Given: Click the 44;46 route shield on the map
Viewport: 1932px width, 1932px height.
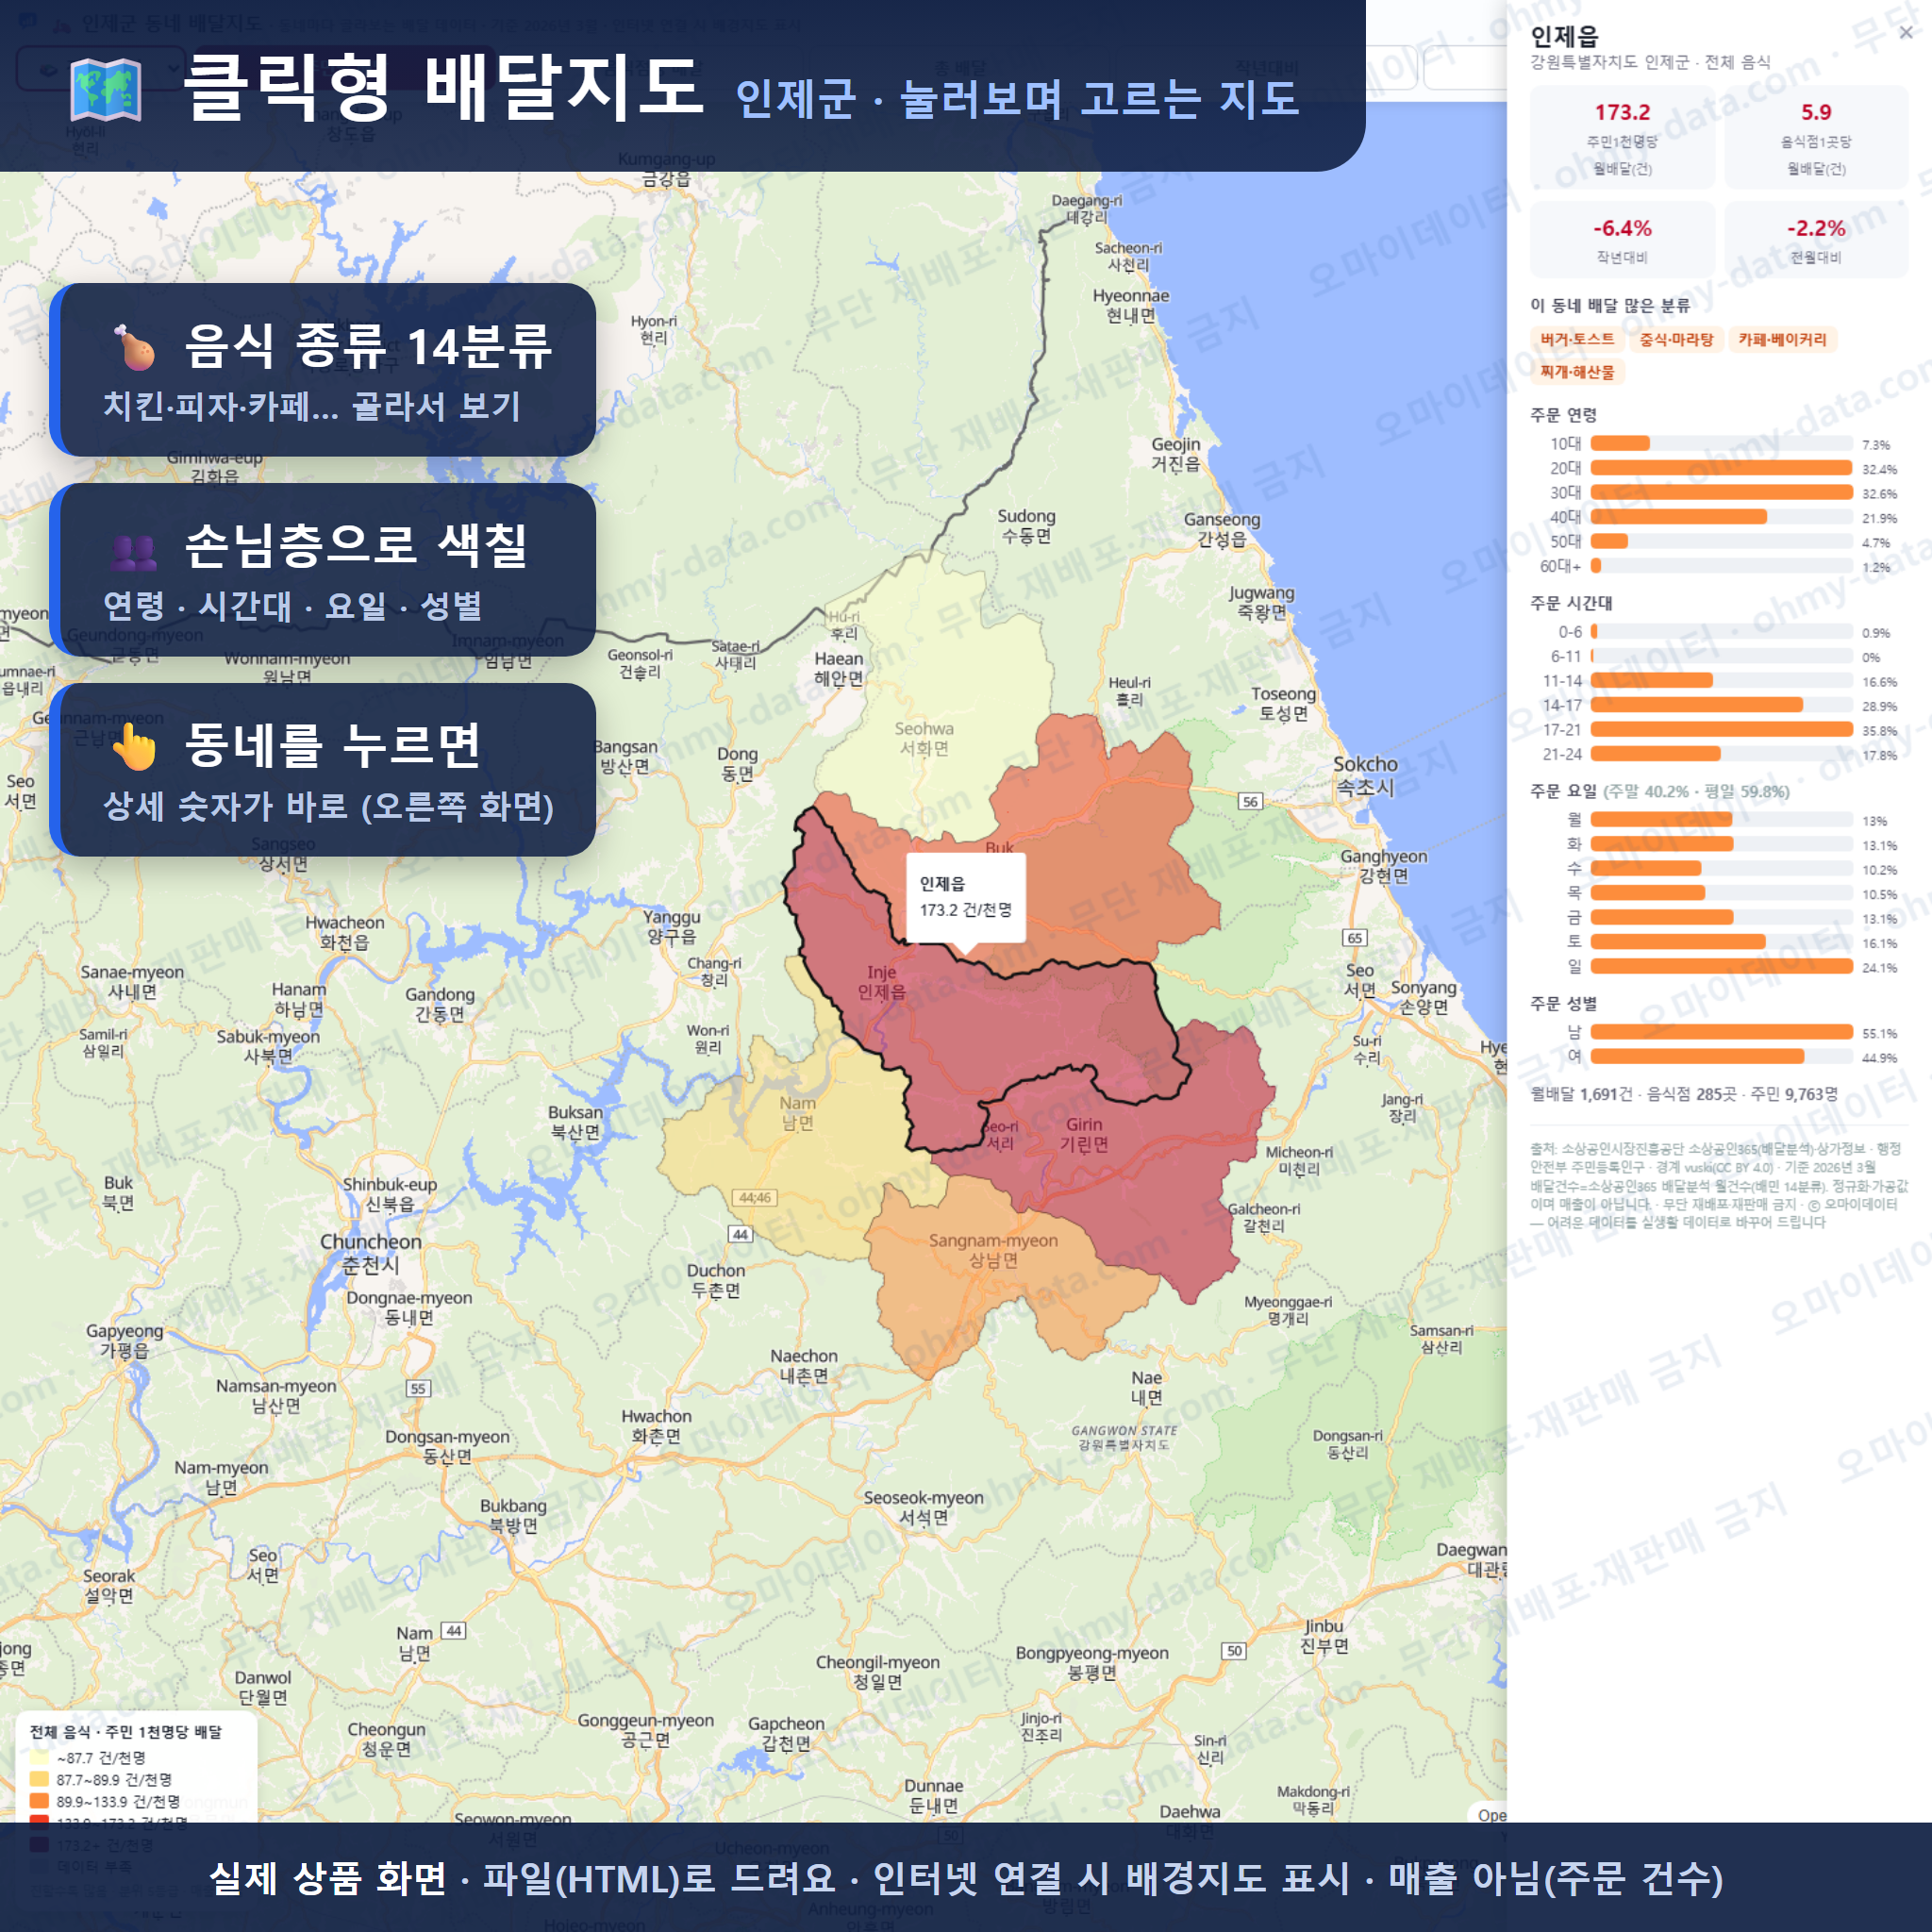Looking at the screenshot, I should coord(755,1197).
